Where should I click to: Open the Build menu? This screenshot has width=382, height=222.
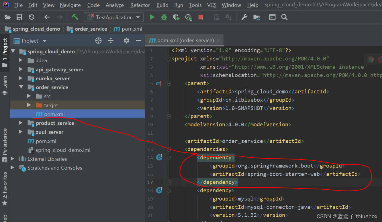point(162,5)
